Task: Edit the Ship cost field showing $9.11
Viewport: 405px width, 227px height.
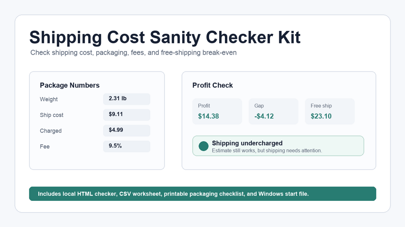Action: (127, 115)
